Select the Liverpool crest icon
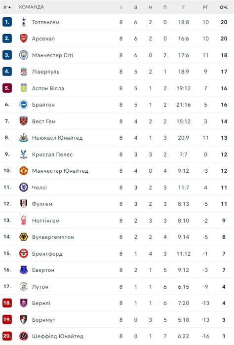The image size is (234, 345). pos(24,72)
